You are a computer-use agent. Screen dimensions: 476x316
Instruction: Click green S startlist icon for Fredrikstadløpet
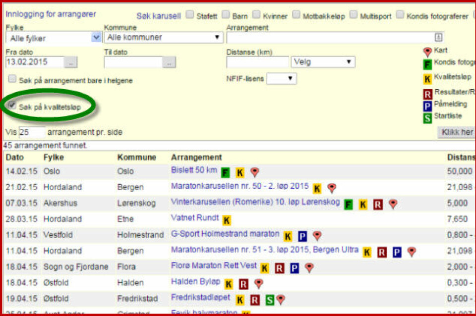269,300
